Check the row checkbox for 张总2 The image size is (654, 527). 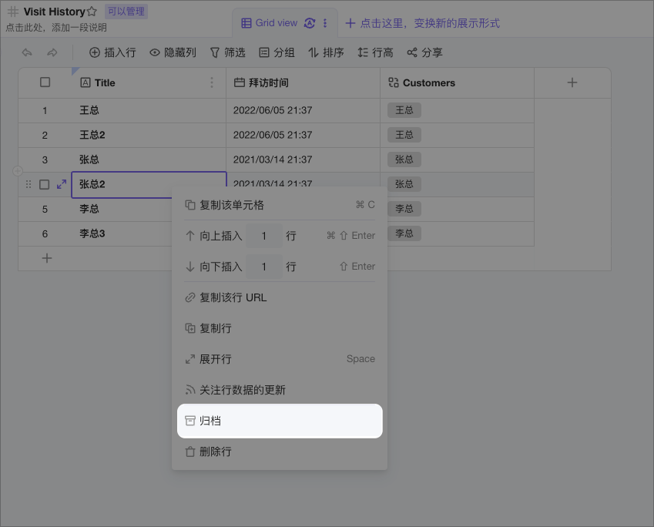[x=45, y=185]
